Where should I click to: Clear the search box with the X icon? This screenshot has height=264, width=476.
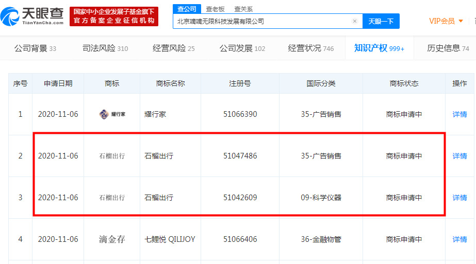coord(355,21)
